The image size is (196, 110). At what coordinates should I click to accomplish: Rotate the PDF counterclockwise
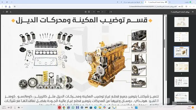click(86, 12)
